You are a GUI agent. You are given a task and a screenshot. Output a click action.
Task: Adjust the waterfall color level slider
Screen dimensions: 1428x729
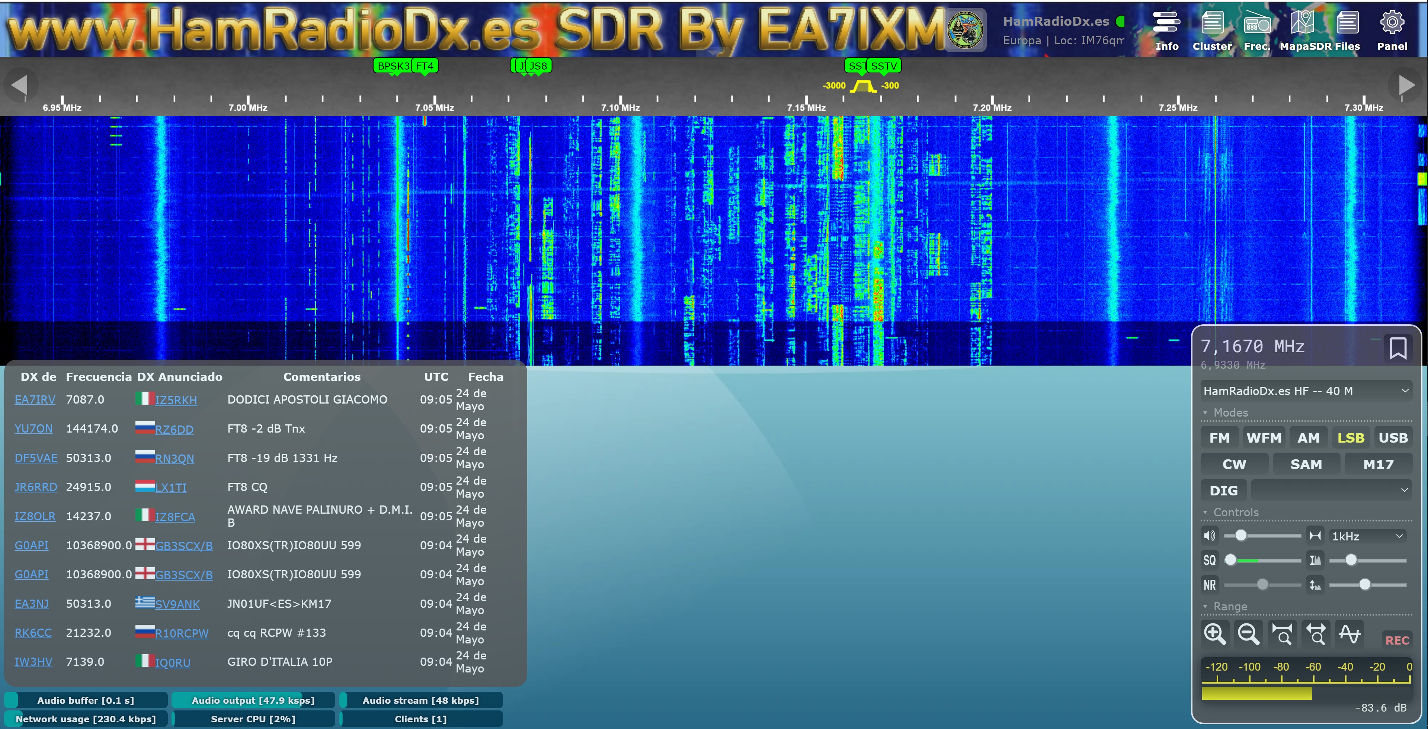coord(1368,560)
